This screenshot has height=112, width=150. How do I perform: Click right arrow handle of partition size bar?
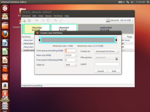click(116, 40)
